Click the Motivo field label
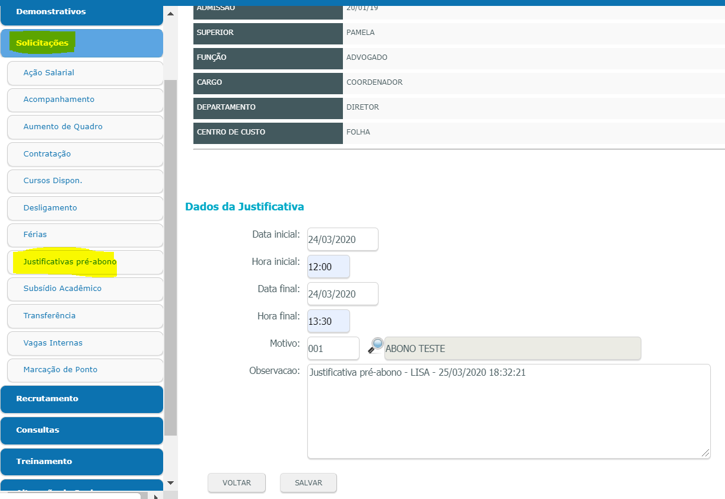Screen dimensions: 725x499 [x=284, y=343]
